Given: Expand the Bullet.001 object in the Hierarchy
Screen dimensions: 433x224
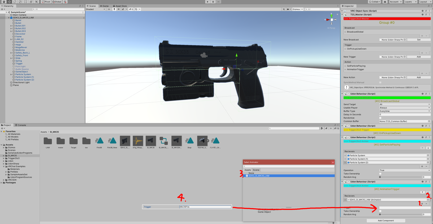Looking at the screenshot, I should click(x=11, y=26).
